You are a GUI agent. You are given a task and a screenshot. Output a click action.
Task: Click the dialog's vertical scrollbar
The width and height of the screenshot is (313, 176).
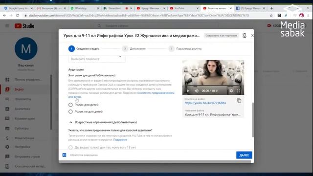(253, 120)
